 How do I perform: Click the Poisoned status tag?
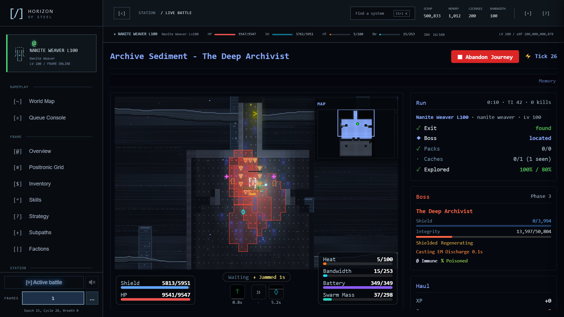coord(454,261)
